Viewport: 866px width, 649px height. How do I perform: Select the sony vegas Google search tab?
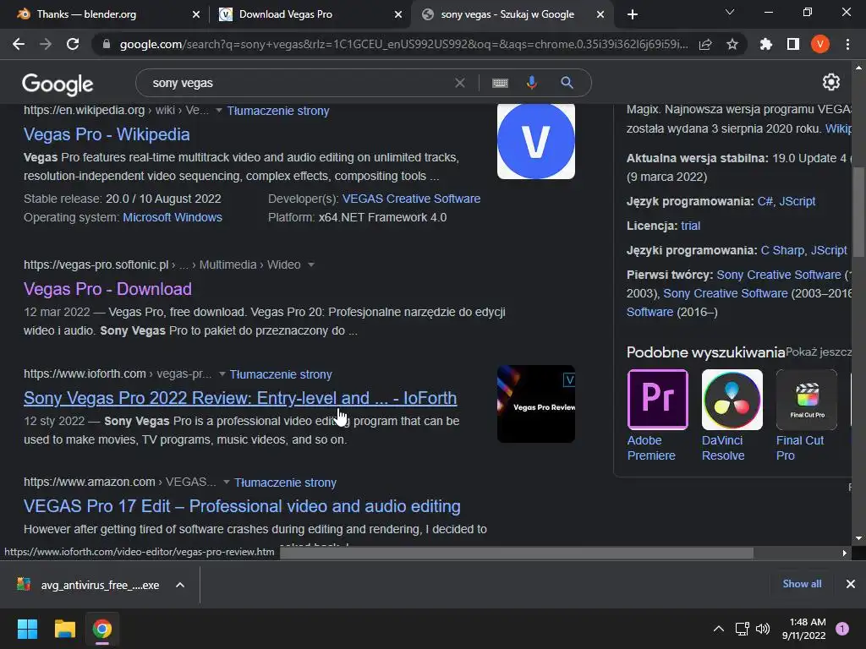point(508,14)
